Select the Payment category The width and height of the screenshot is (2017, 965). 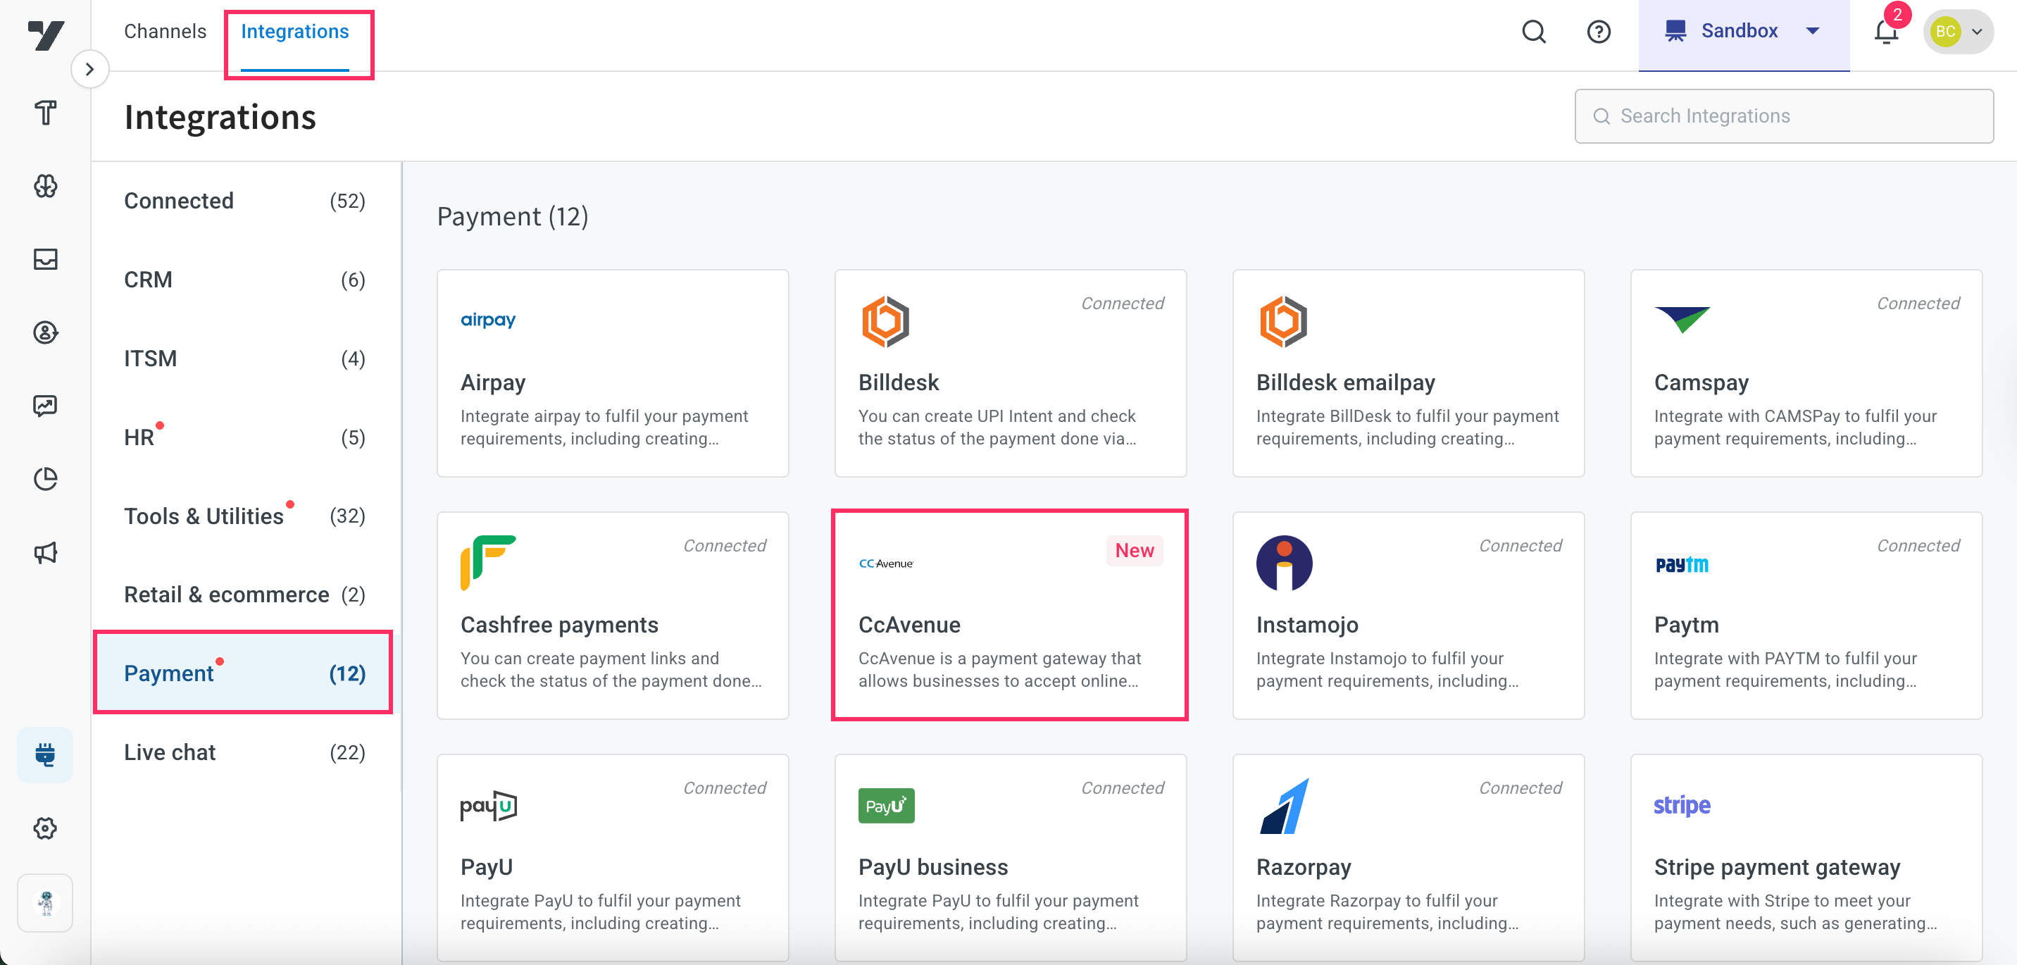[244, 673]
